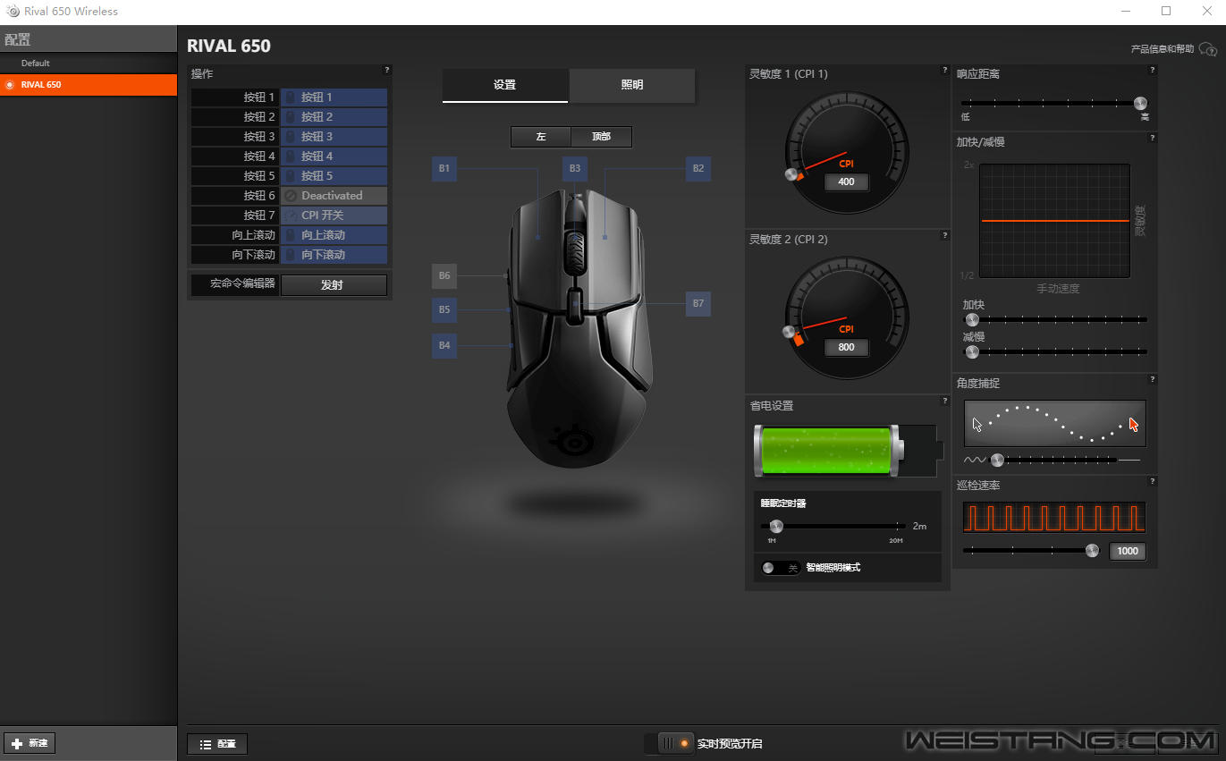Click the CPI 1 dial knob
The width and height of the screenshot is (1226, 761).
(791, 175)
